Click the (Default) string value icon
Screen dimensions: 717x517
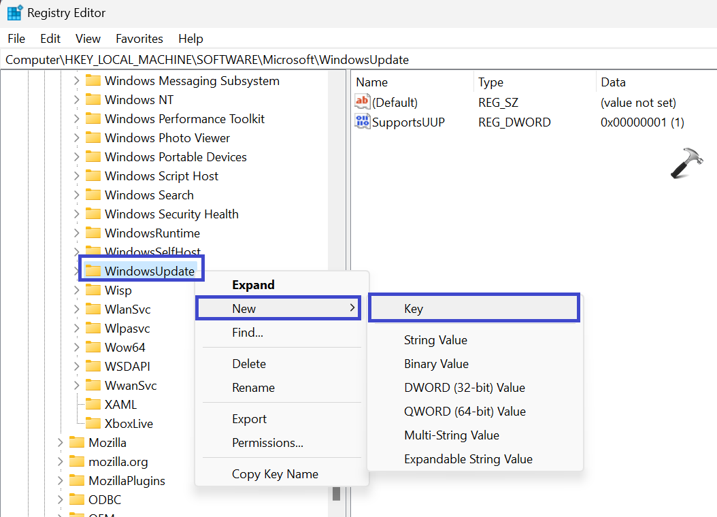363,103
